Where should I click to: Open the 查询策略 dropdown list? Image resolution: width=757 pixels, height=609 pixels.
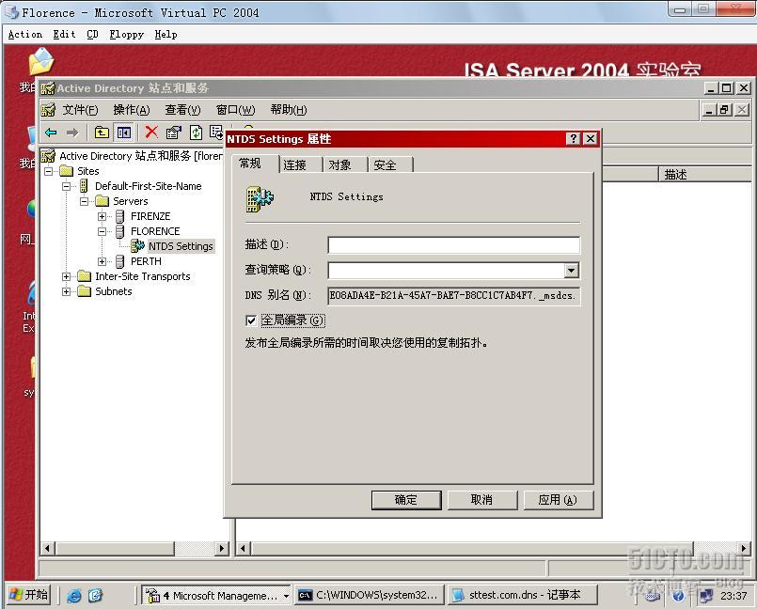point(571,271)
